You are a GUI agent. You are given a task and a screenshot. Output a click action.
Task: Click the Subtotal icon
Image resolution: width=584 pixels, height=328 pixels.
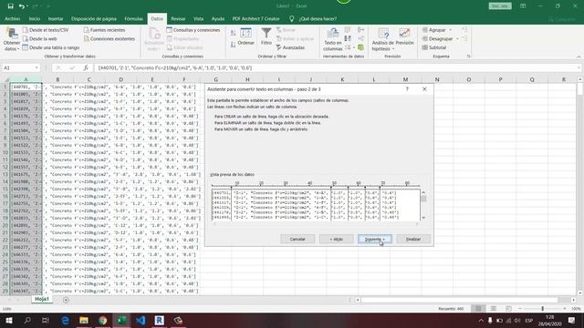click(x=424, y=47)
